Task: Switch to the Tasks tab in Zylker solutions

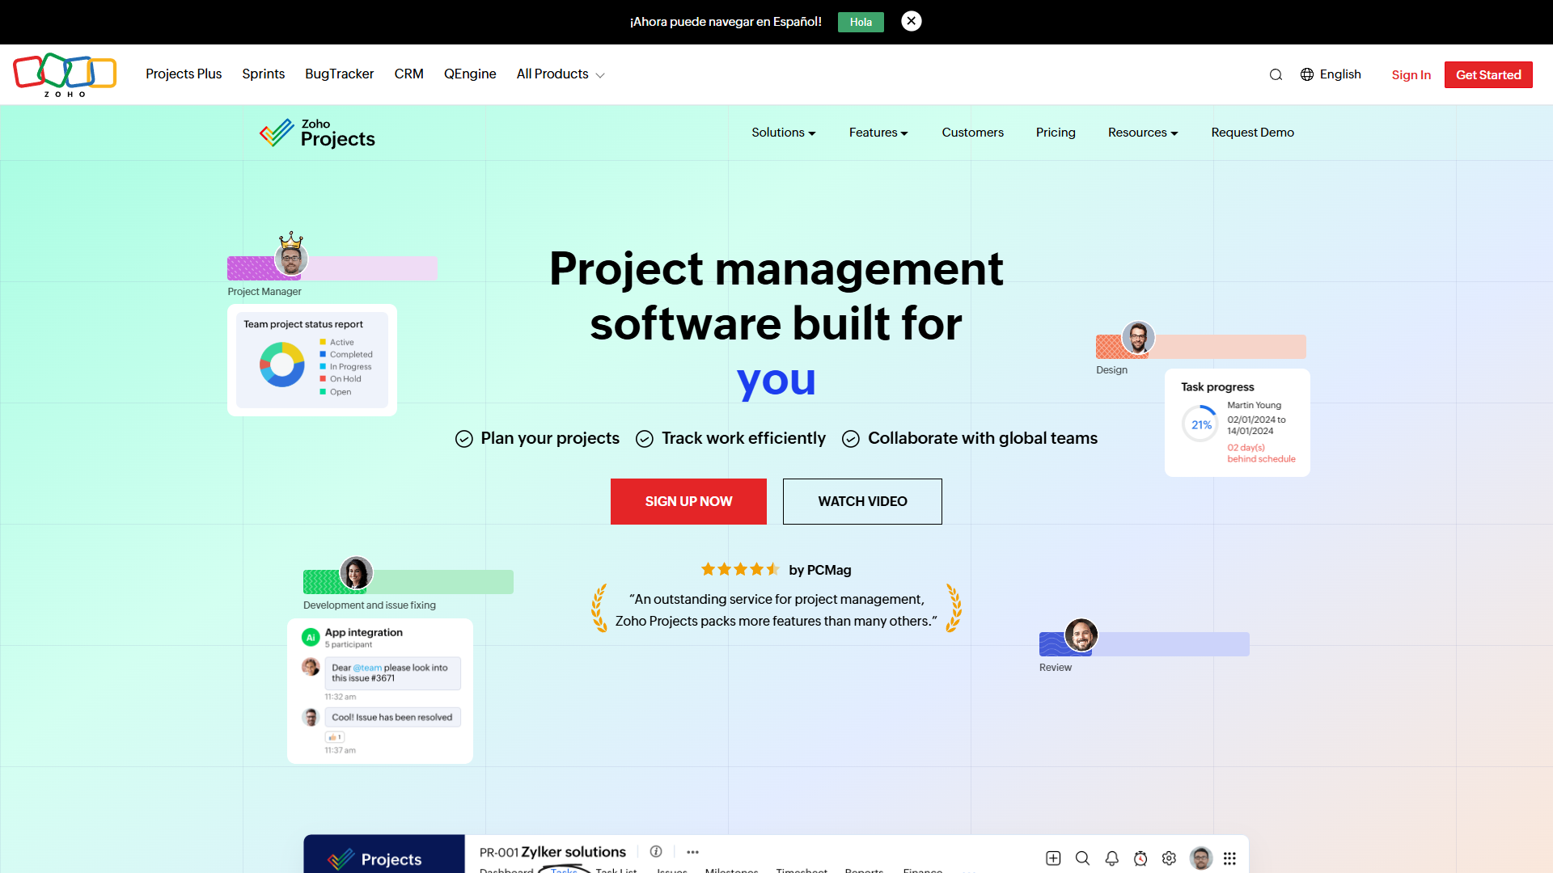Action: coord(564,870)
